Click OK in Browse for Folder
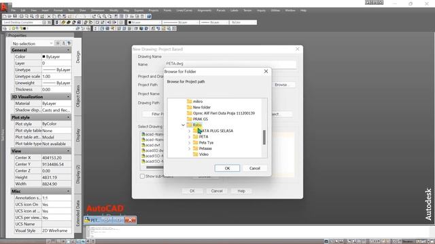 (x=227, y=168)
